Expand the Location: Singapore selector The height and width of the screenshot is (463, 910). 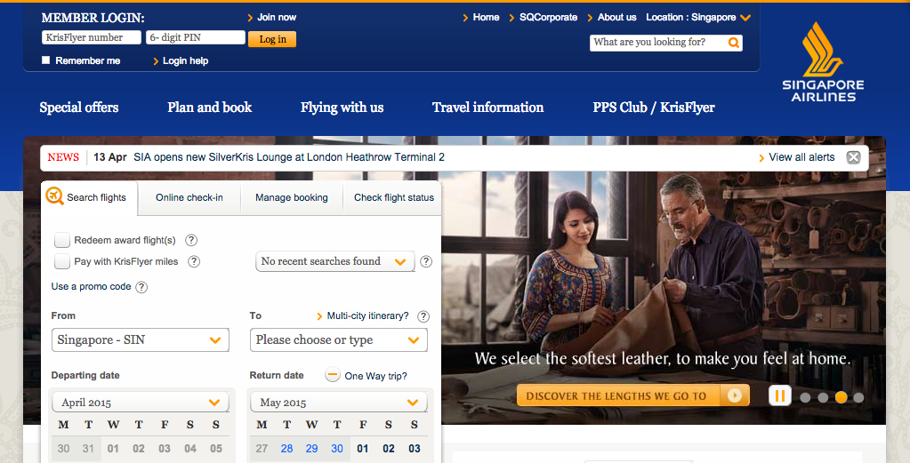coord(698,18)
